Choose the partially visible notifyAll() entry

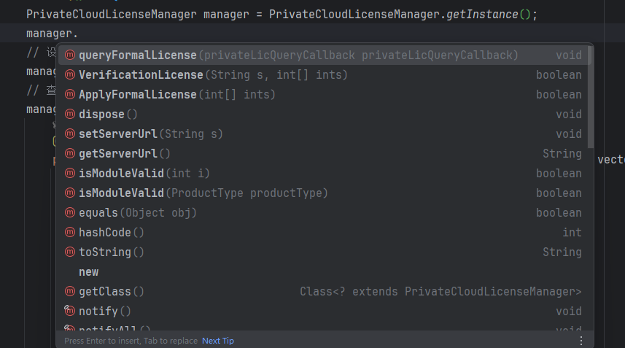[x=323, y=328]
